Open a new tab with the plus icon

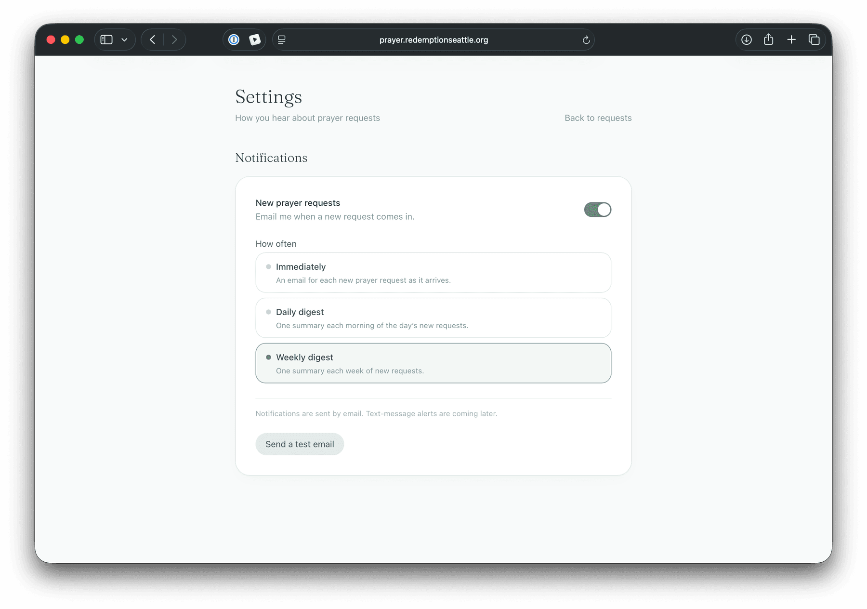791,40
